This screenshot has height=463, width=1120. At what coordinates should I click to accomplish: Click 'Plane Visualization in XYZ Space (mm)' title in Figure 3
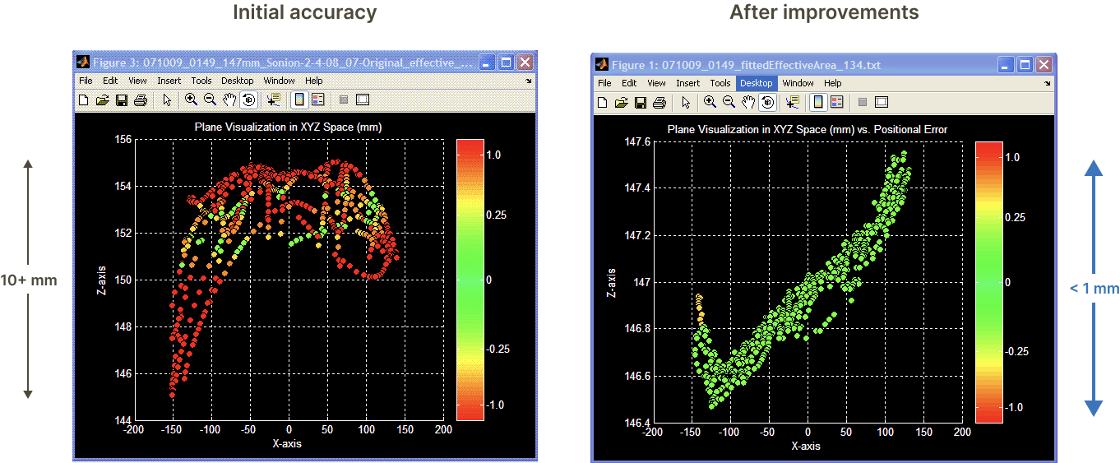click(288, 127)
